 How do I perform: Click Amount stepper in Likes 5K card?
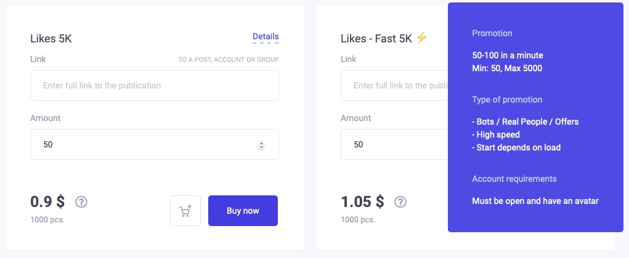[261, 145]
